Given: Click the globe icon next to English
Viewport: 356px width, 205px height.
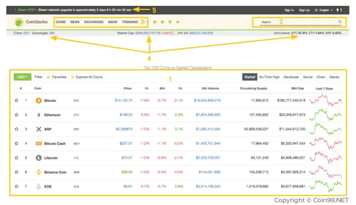Looking at the screenshot, I should click(x=316, y=10).
